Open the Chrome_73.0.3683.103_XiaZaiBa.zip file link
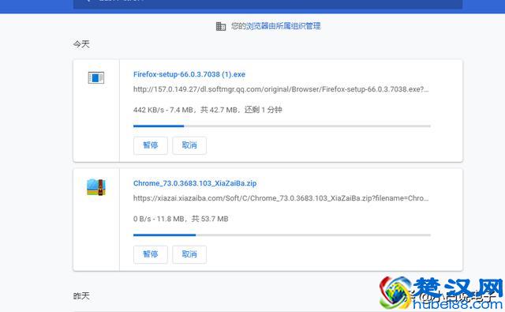 click(x=195, y=183)
